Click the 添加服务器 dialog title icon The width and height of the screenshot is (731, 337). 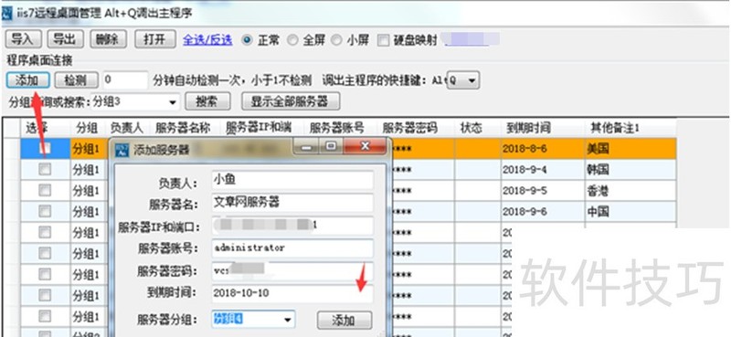click(x=122, y=150)
